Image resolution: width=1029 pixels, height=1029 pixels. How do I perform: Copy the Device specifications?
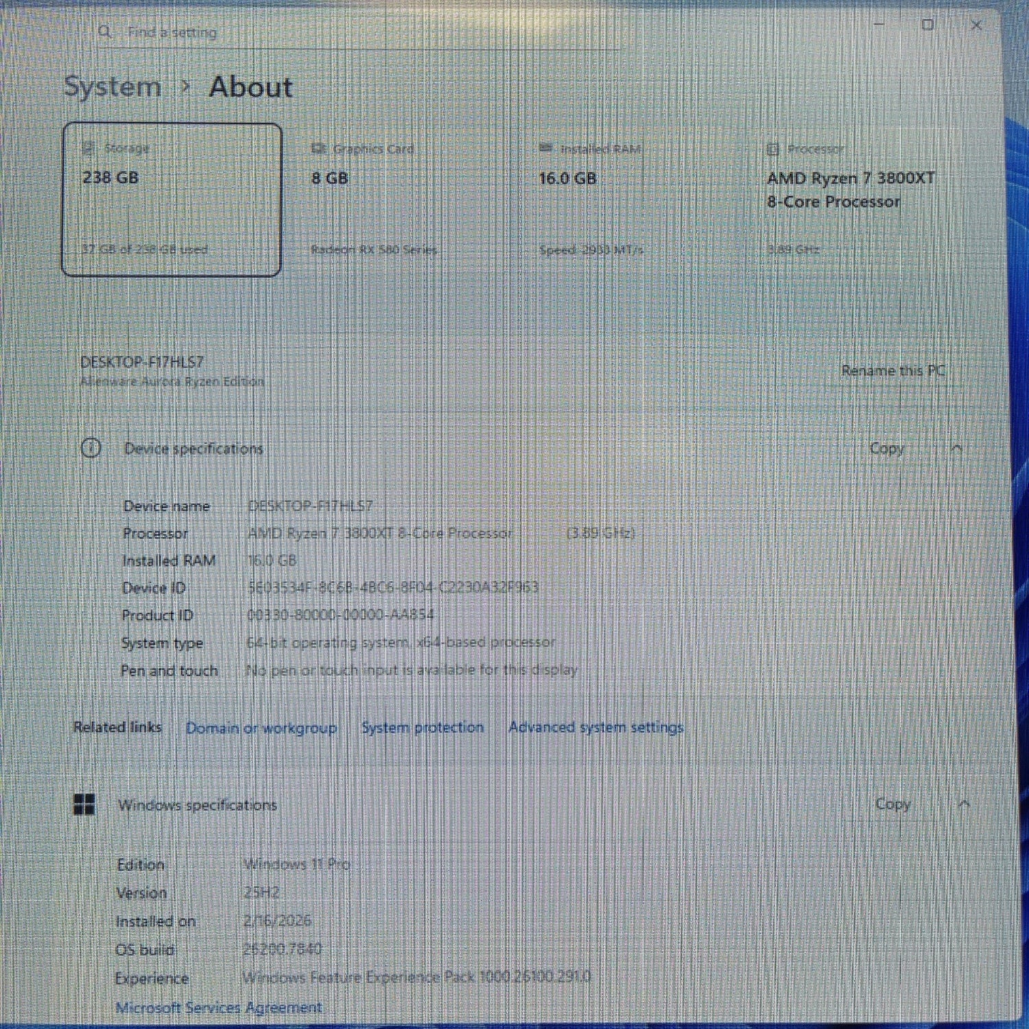(x=886, y=449)
